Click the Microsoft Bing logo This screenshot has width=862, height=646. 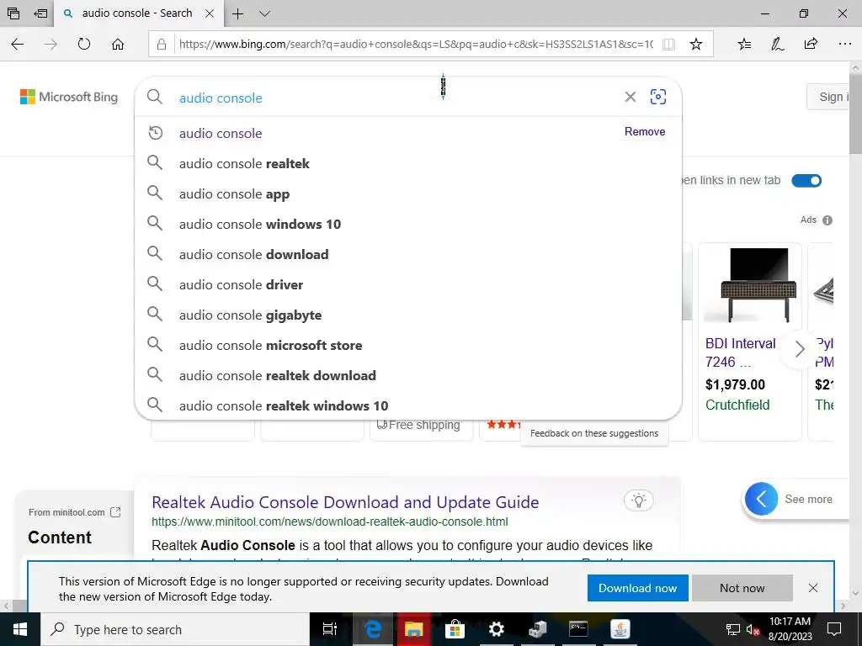pos(69,97)
